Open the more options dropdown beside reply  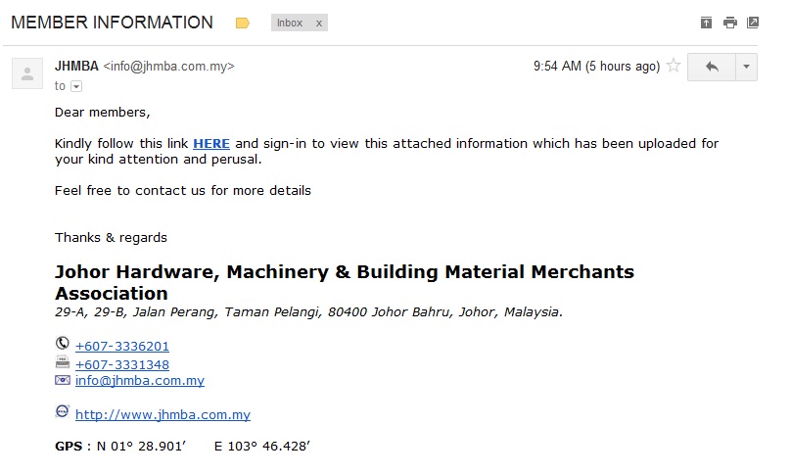click(747, 67)
